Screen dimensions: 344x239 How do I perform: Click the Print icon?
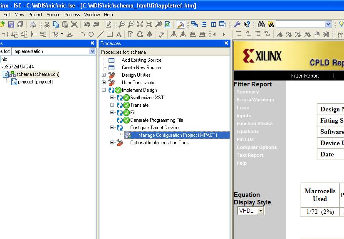click(33, 24)
